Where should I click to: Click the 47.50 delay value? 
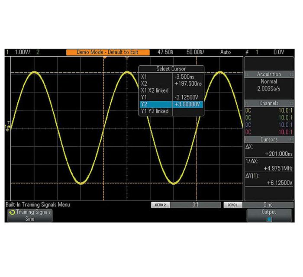tap(165, 52)
